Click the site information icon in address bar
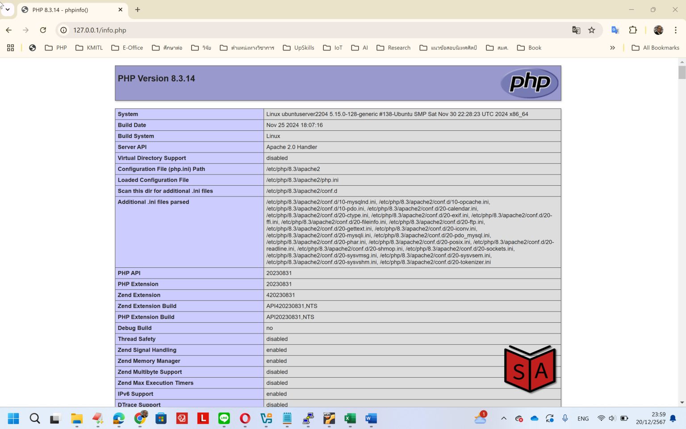The width and height of the screenshot is (686, 429). (63, 30)
